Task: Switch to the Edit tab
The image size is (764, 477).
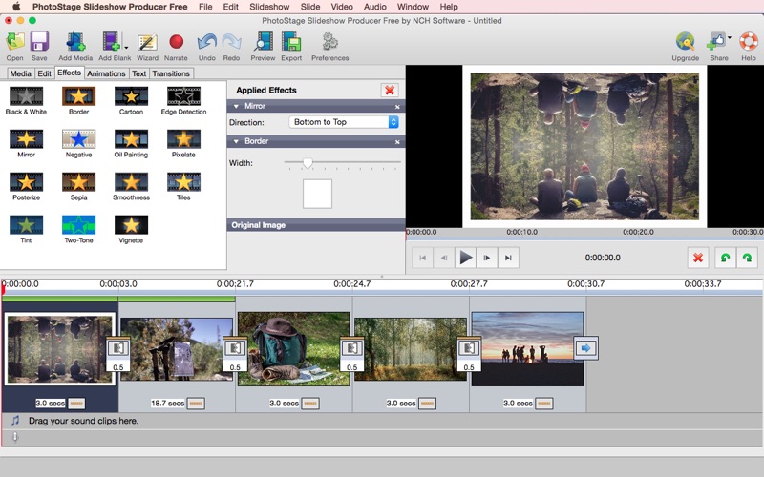Action: [44, 73]
